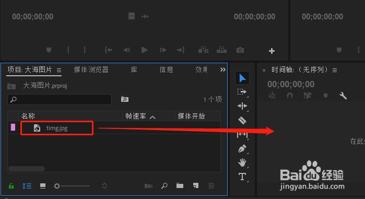Select the Razor tool
The width and height of the screenshot is (365, 199).
242,120
